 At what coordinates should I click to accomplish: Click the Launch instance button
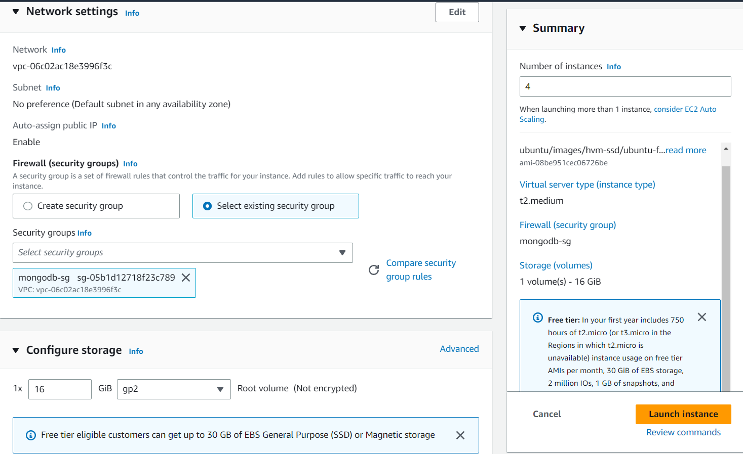[x=683, y=414]
